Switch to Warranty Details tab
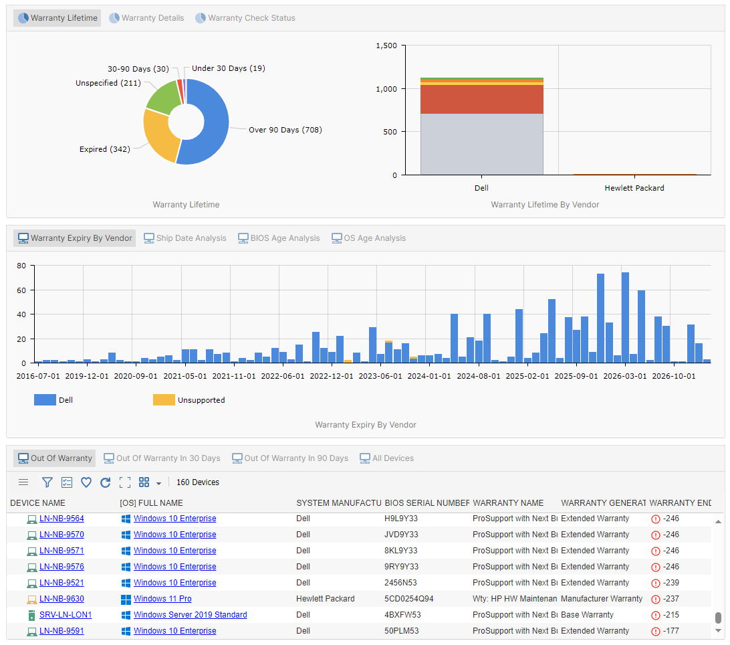730x645 pixels. (x=146, y=17)
